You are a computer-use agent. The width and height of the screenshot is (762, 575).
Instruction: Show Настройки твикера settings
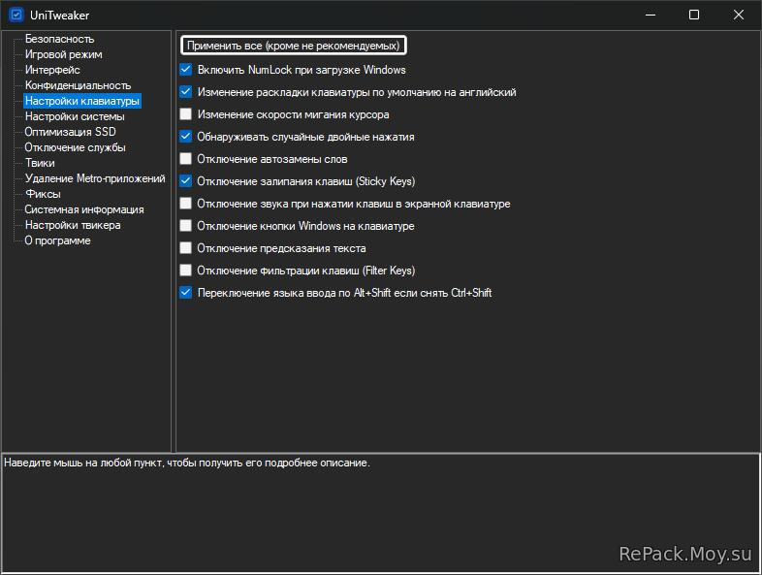pyautogui.click(x=73, y=225)
